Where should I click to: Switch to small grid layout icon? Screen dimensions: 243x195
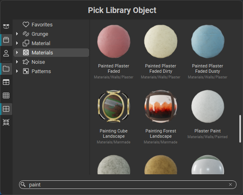(x=6, y=95)
